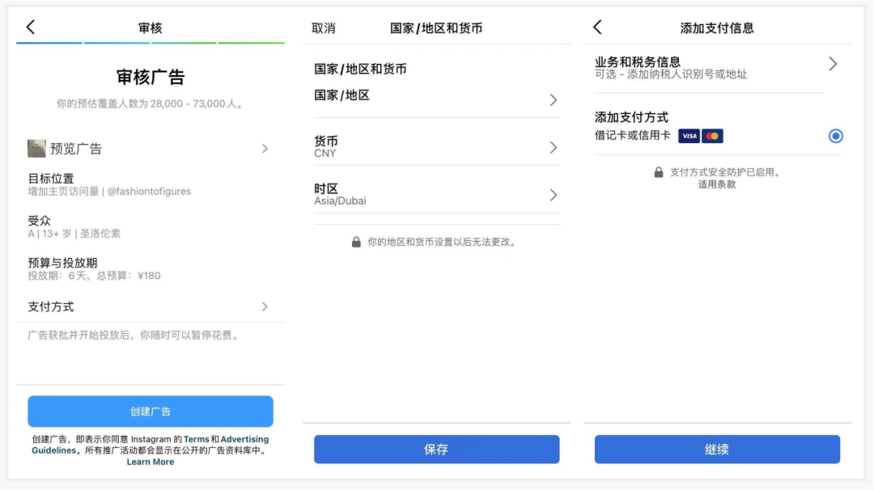Go back from the 审核 screen
The height and width of the screenshot is (490, 874).
tap(31, 27)
